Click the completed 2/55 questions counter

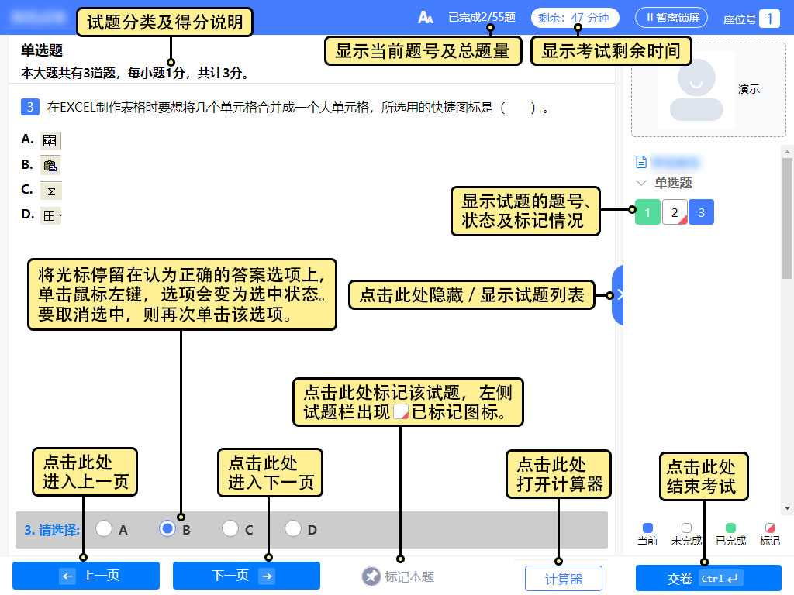point(482,17)
